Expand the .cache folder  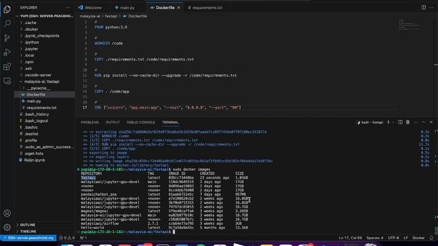pyautogui.click(x=44, y=23)
